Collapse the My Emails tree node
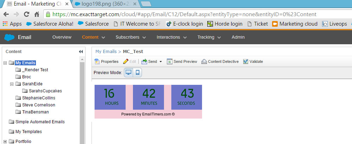Image resolution: width=352 pixels, height=144 pixels. pos(5,63)
